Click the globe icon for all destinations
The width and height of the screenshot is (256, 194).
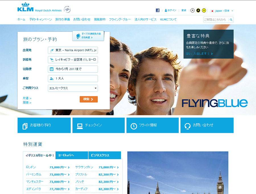(x=78, y=36)
